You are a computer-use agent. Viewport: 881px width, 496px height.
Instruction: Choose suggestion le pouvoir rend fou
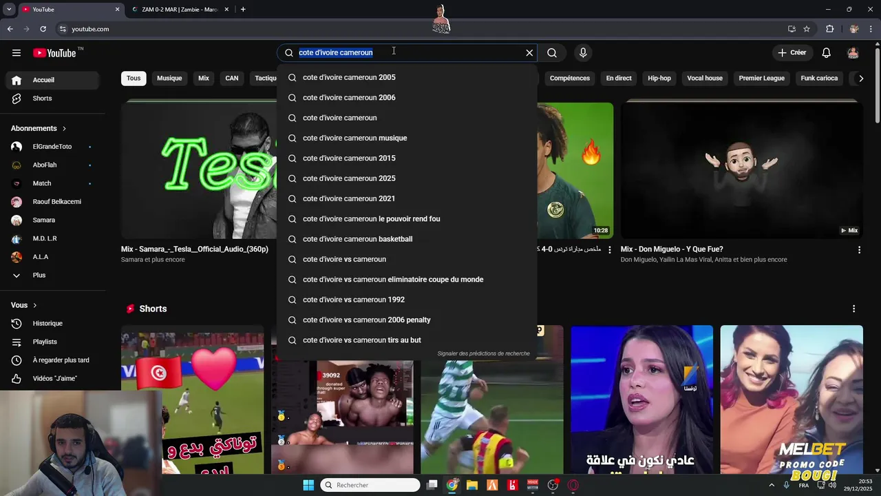pyautogui.click(x=407, y=219)
